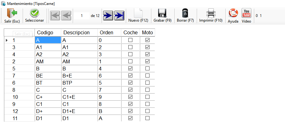Check Coche box for row A
The height and width of the screenshot is (130, 285).
(x=130, y=40)
